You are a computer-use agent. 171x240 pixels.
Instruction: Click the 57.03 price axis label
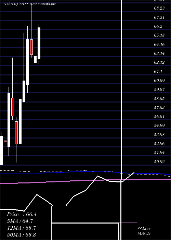coord(159,107)
